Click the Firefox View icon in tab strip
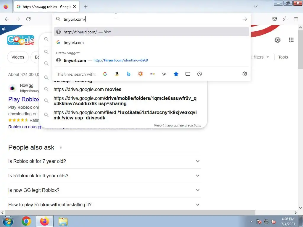303x227 pixels. tap(6, 7)
